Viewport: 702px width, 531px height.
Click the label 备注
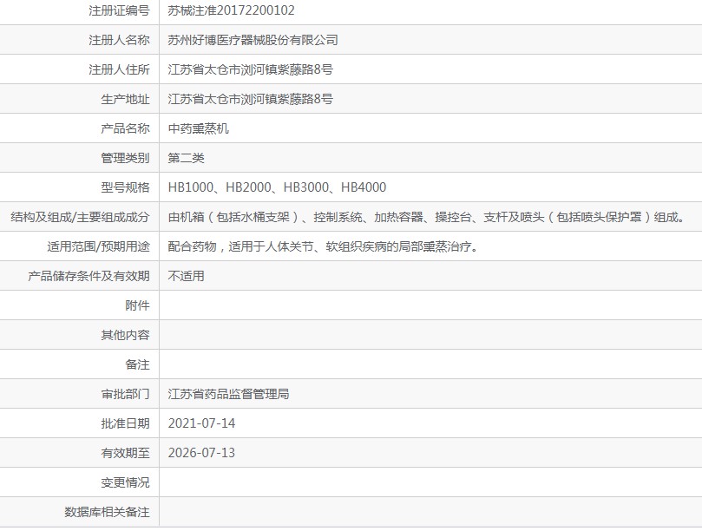[x=137, y=364]
